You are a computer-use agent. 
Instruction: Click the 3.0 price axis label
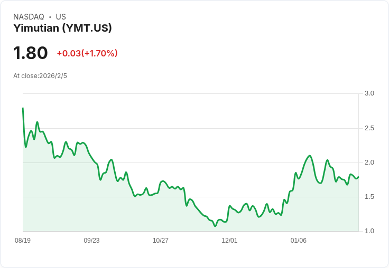point(369,93)
